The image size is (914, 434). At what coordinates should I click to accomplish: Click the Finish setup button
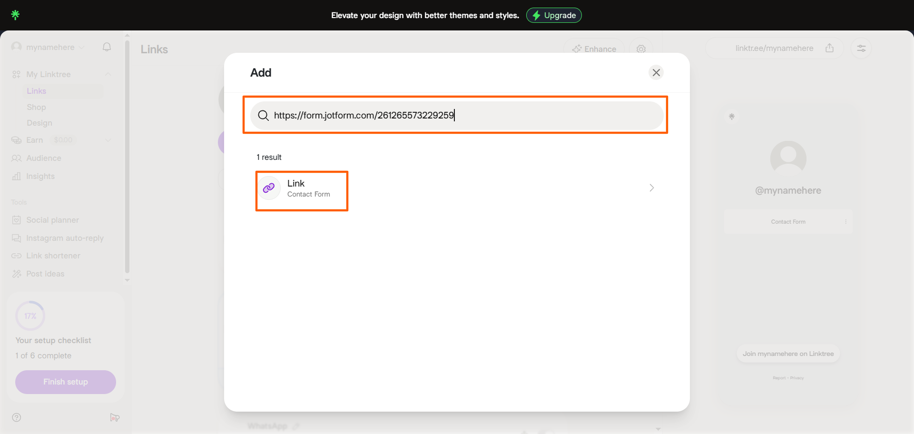point(66,382)
